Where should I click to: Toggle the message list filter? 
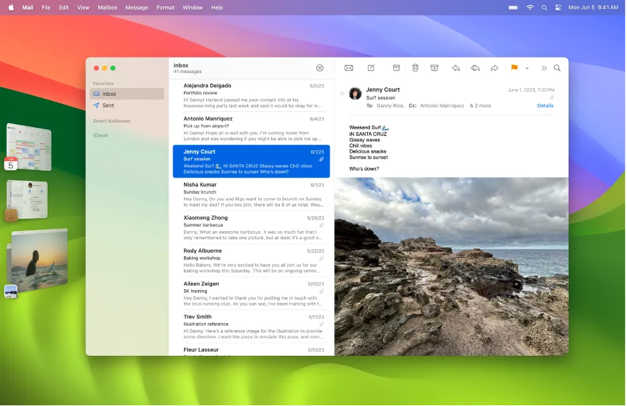pos(320,68)
